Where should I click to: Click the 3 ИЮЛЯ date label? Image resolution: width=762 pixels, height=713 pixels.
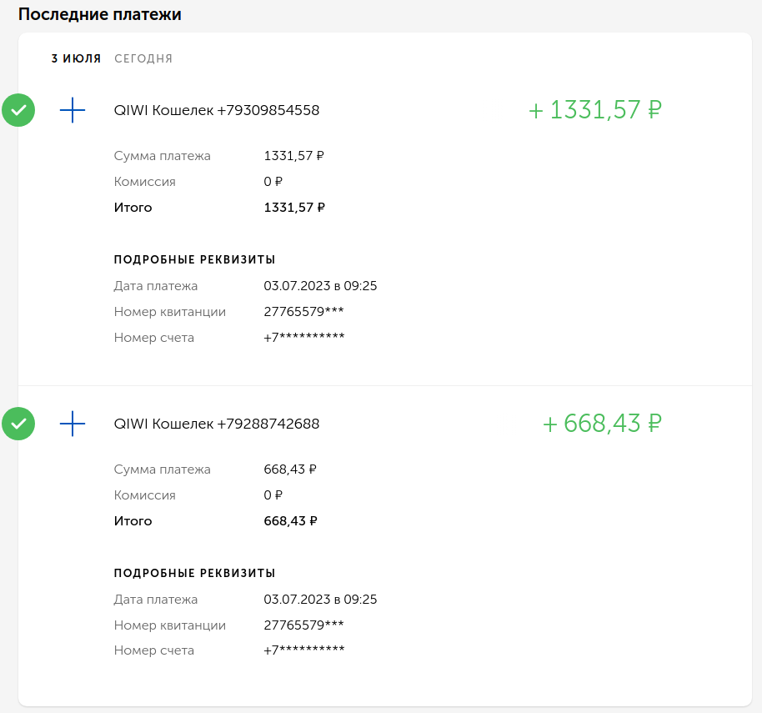tap(76, 59)
